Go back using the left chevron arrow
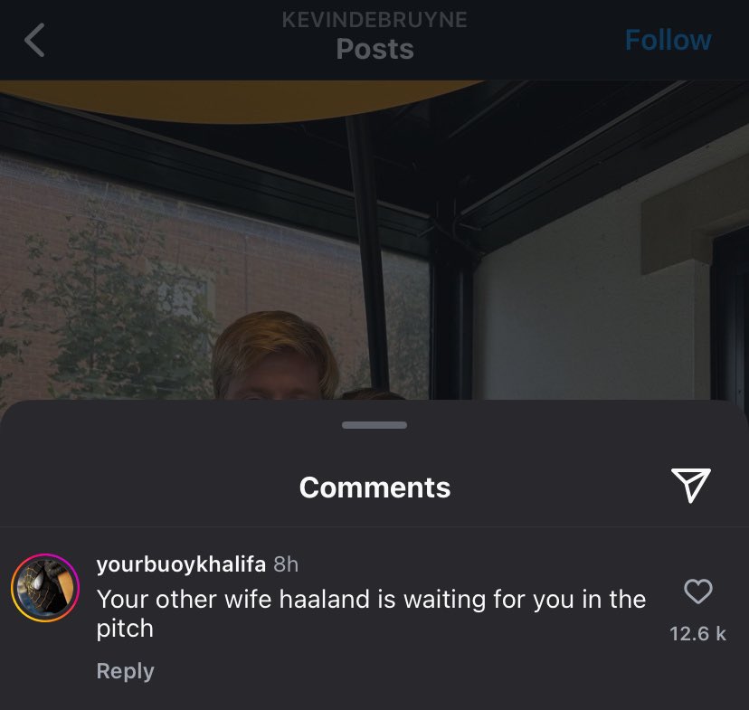 click(x=34, y=40)
